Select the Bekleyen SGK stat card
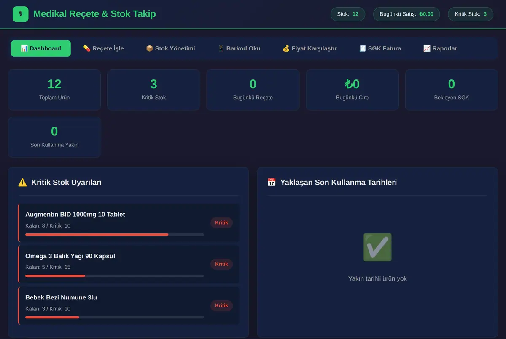 pos(452,90)
